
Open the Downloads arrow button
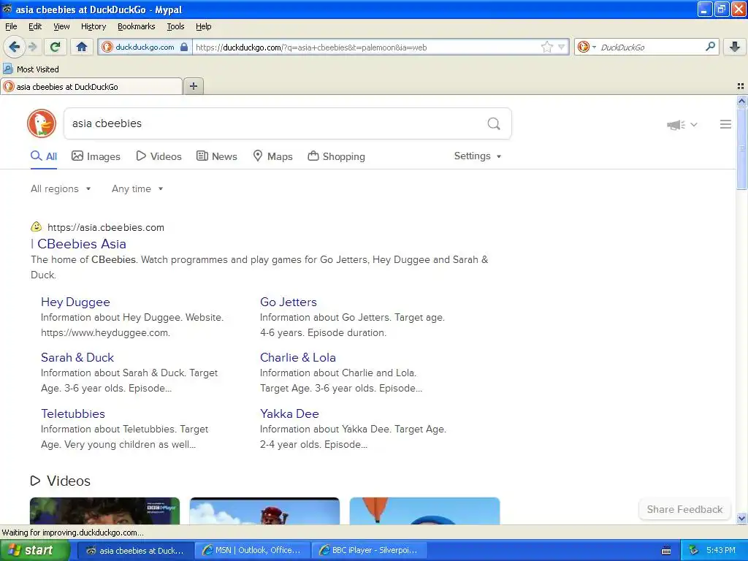735,47
